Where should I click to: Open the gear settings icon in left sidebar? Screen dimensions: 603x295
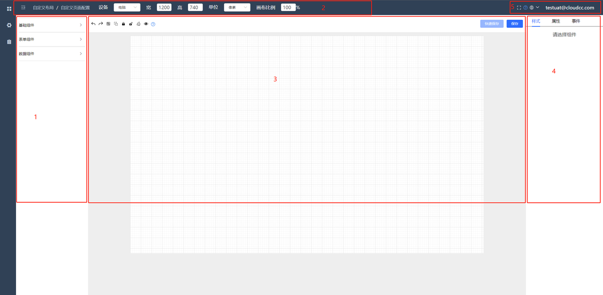(x=9, y=25)
